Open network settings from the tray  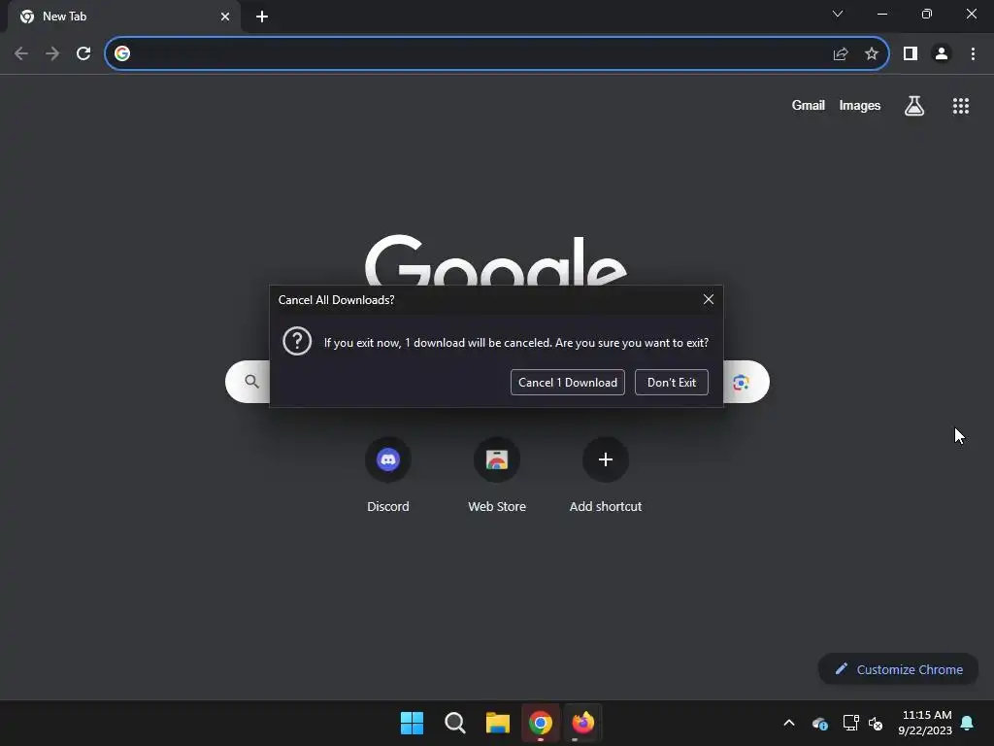click(x=850, y=723)
